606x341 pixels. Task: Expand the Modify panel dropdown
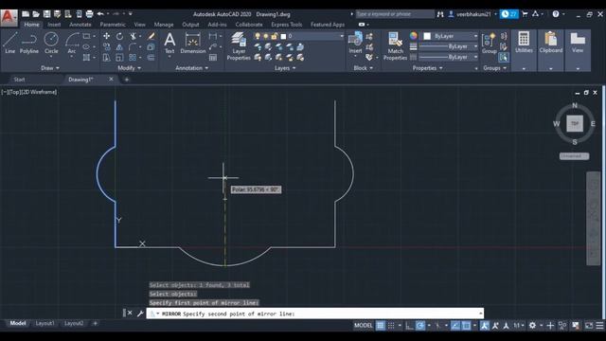(x=129, y=68)
